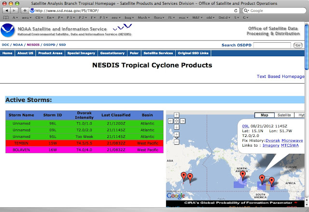The image size is (309, 212).
Task: Open the 'env' bookmarks folder
Action: (116, 18)
